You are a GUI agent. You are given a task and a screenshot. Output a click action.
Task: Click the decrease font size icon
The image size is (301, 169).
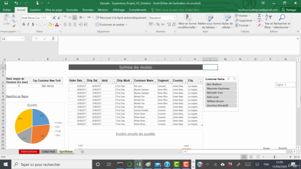pyautogui.click(x=59, y=18)
